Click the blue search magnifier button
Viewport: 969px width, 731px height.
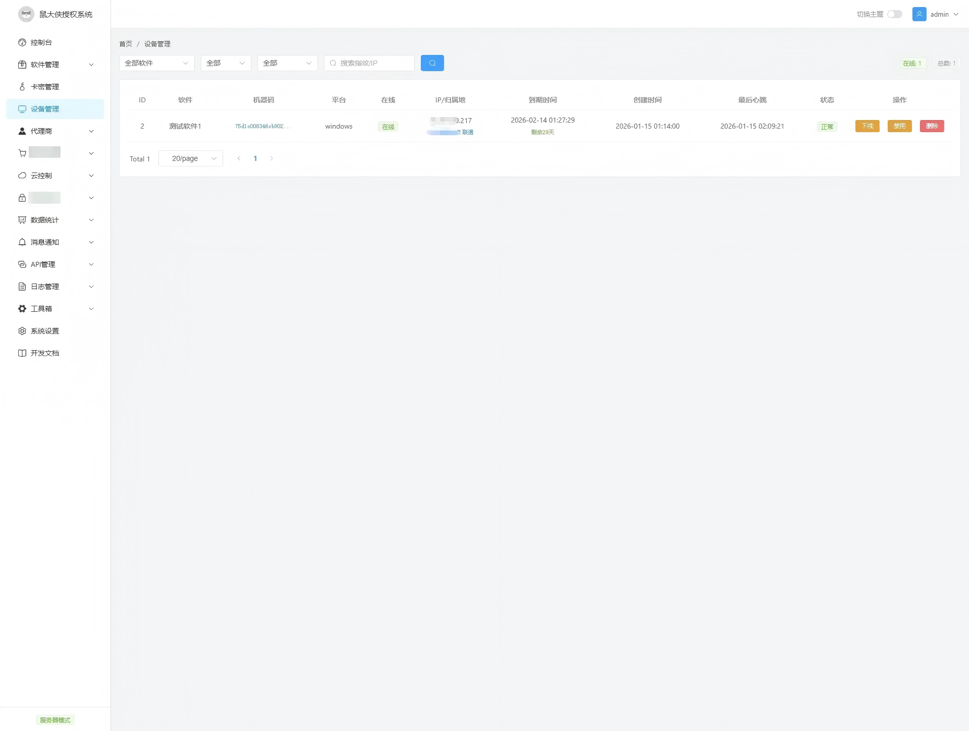[432, 63]
